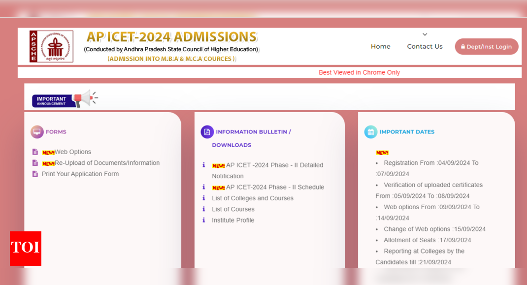Expand the chevron above Contact Us
The width and height of the screenshot is (527, 285).
click(x=425, y=34)
